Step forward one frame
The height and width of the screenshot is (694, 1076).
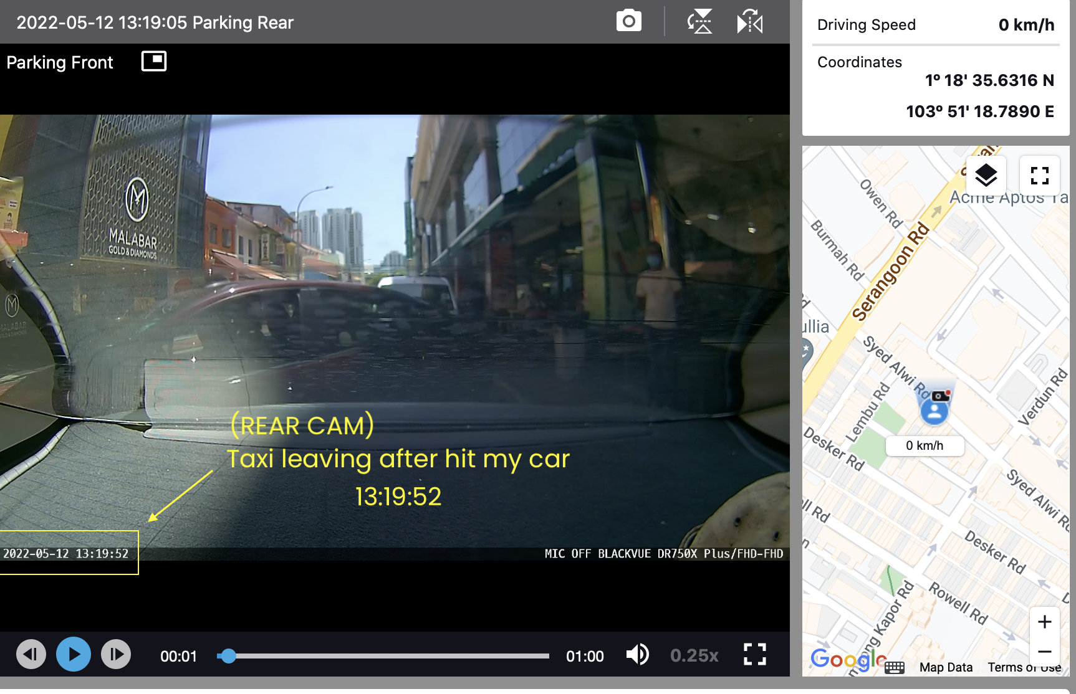[x=116, y=655]
